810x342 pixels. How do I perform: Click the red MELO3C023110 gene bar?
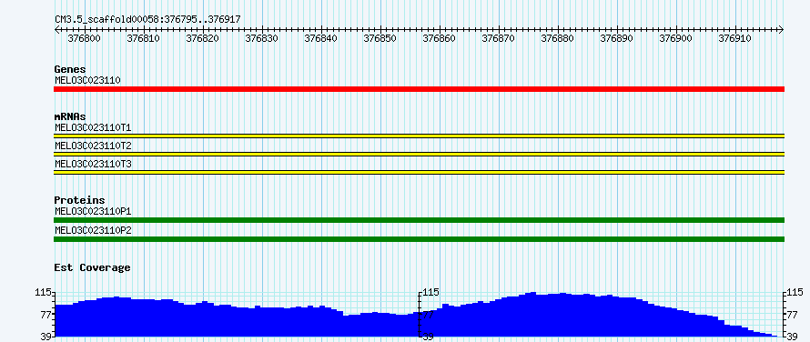419,89
